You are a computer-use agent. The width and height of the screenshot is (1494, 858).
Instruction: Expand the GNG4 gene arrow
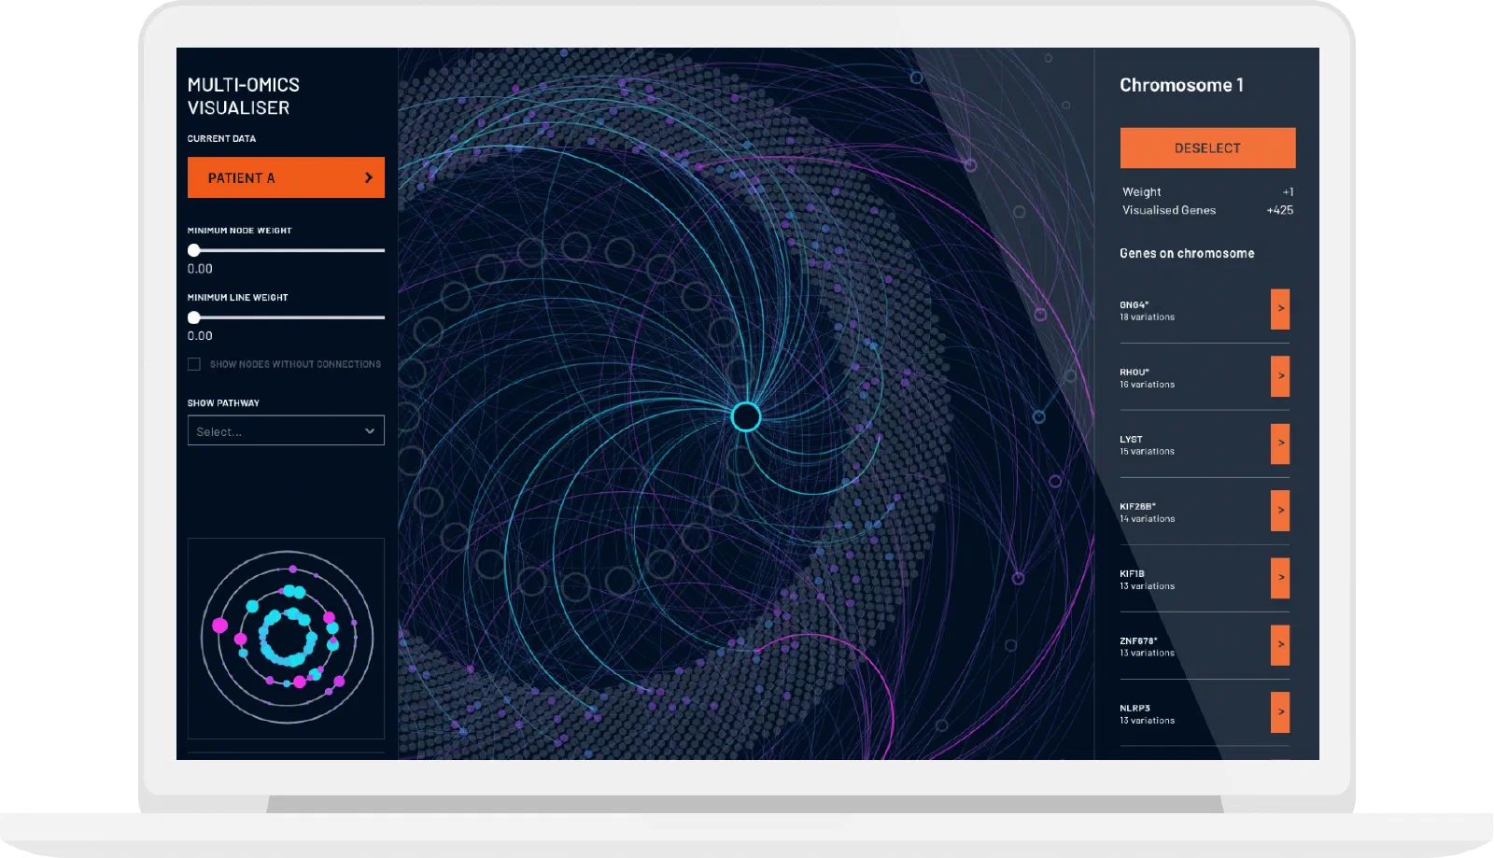[1280, 309]
